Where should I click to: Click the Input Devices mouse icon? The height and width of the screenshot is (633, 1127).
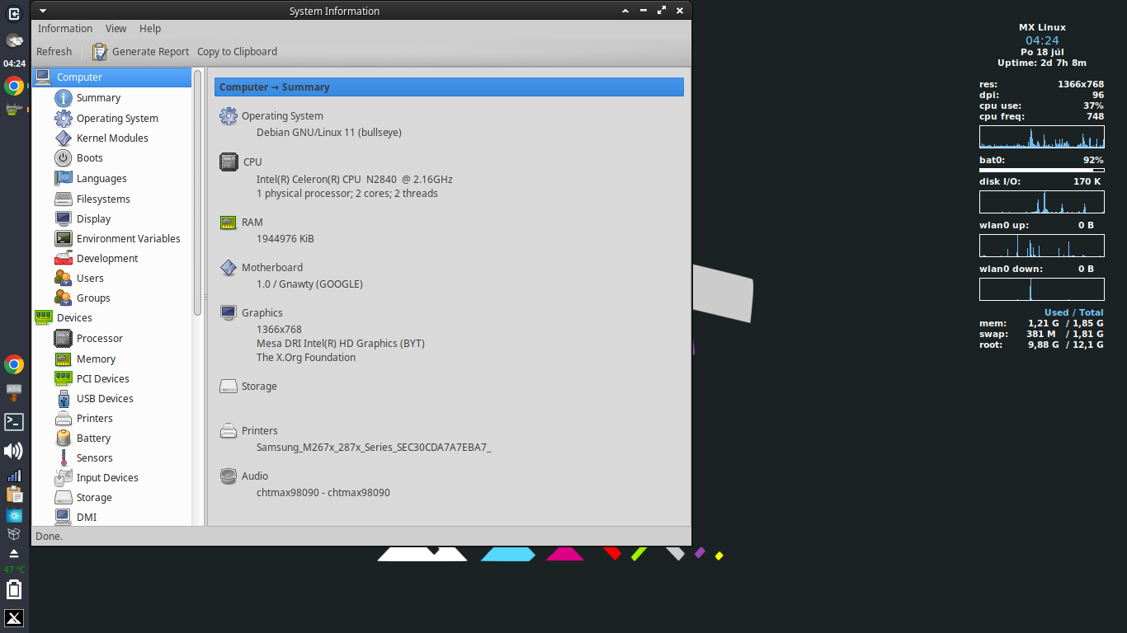[x=64, y=477]
